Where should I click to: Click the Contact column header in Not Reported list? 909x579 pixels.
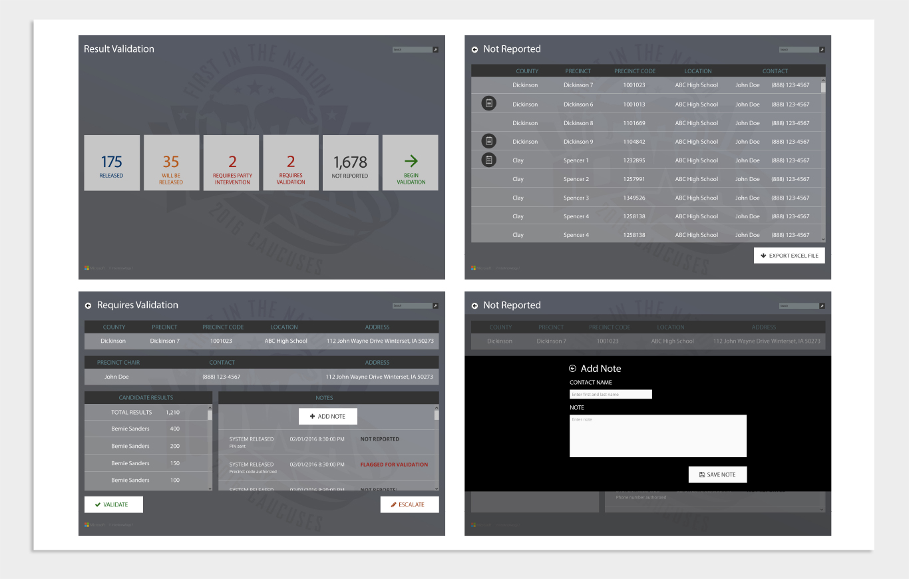pyautogui.click(x=775, y=71)
